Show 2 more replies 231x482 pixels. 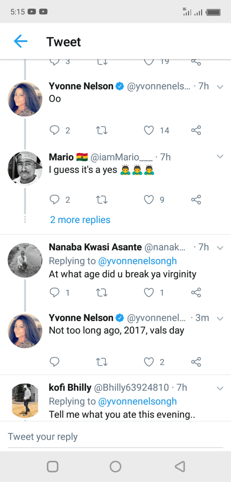(x=80, y=220)
